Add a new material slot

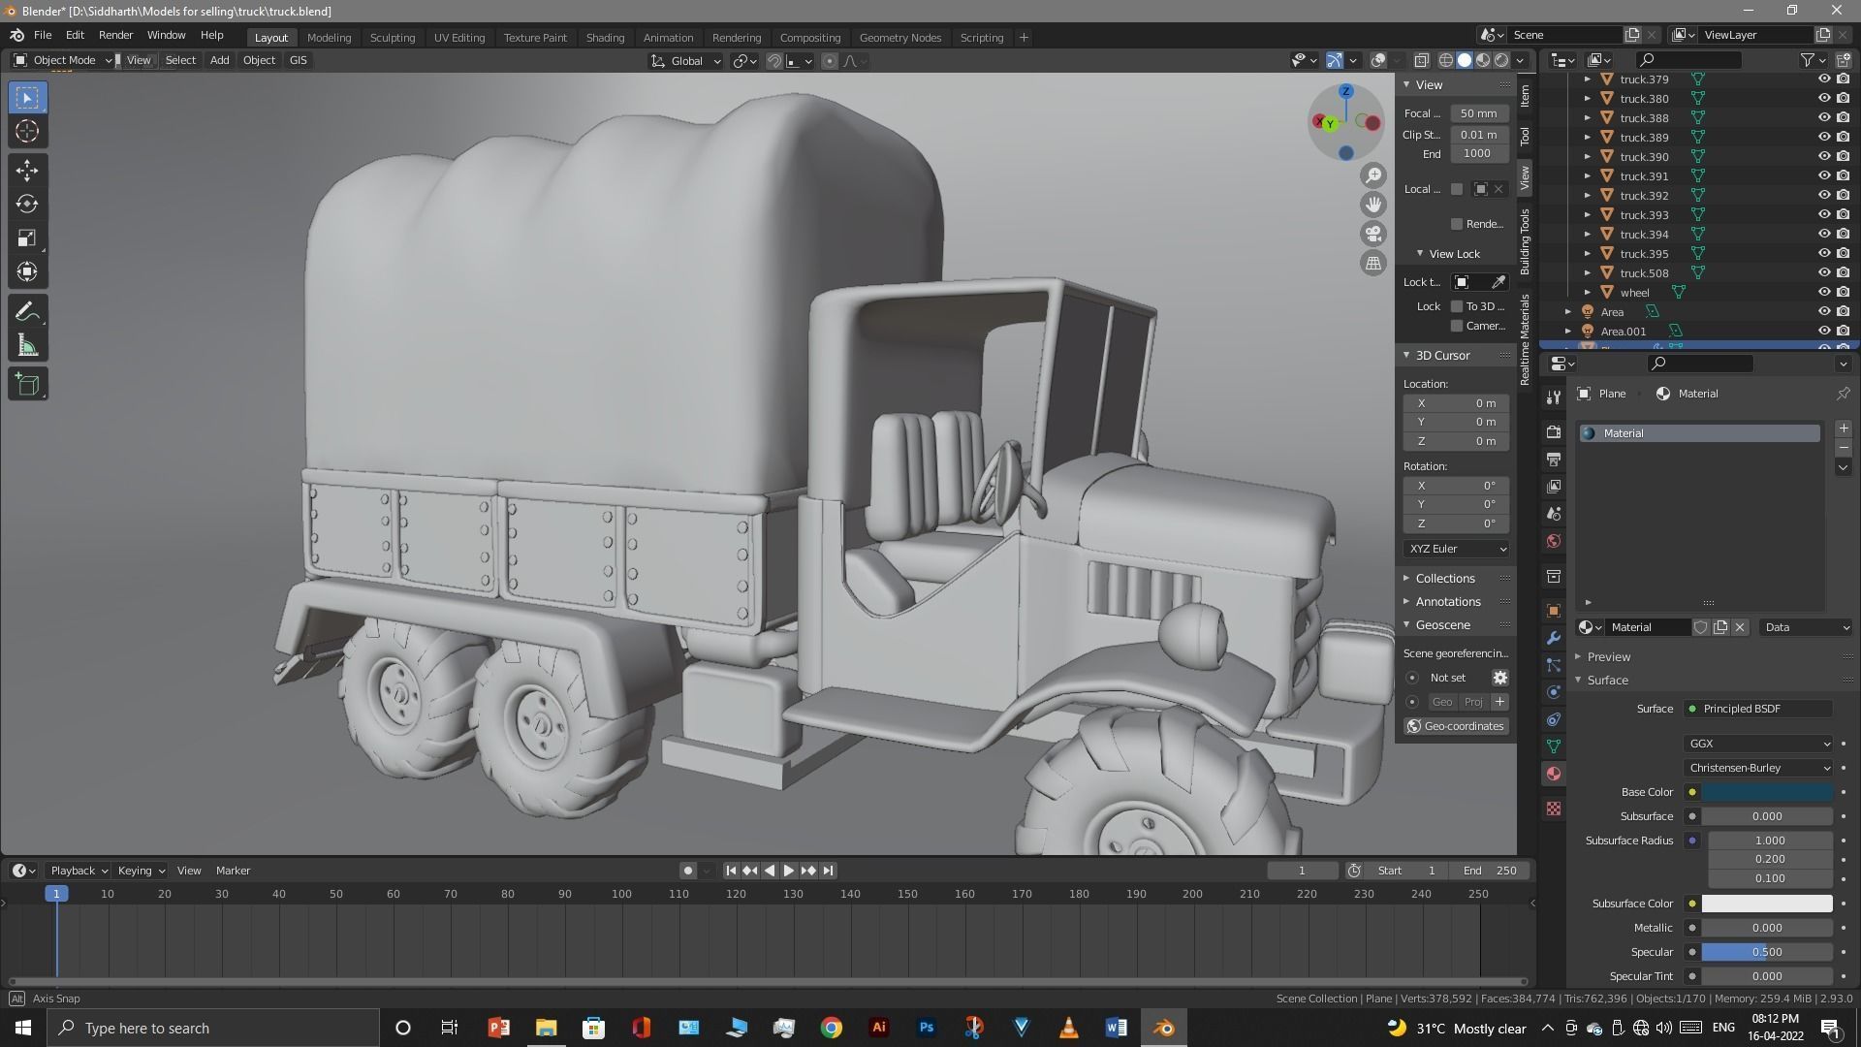tap(1843, 428)
